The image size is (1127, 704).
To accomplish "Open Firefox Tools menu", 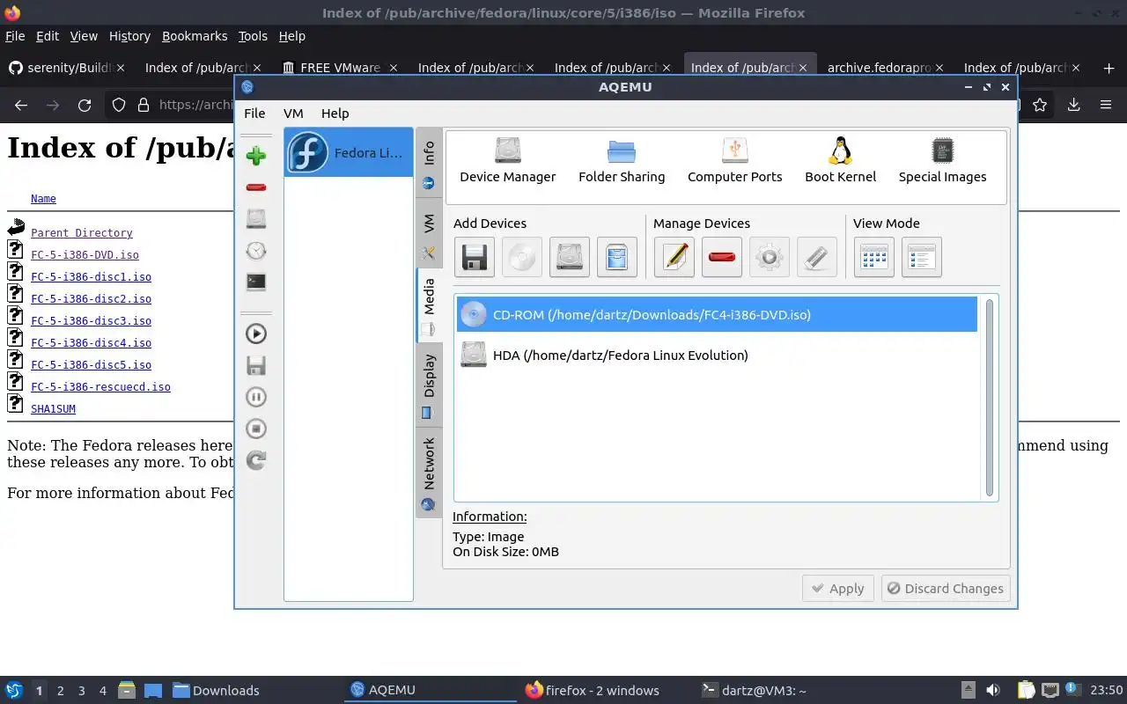I will 253,36.
